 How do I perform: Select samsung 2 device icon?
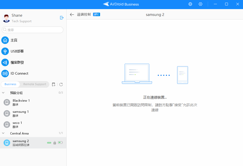[x=7, y=143]
